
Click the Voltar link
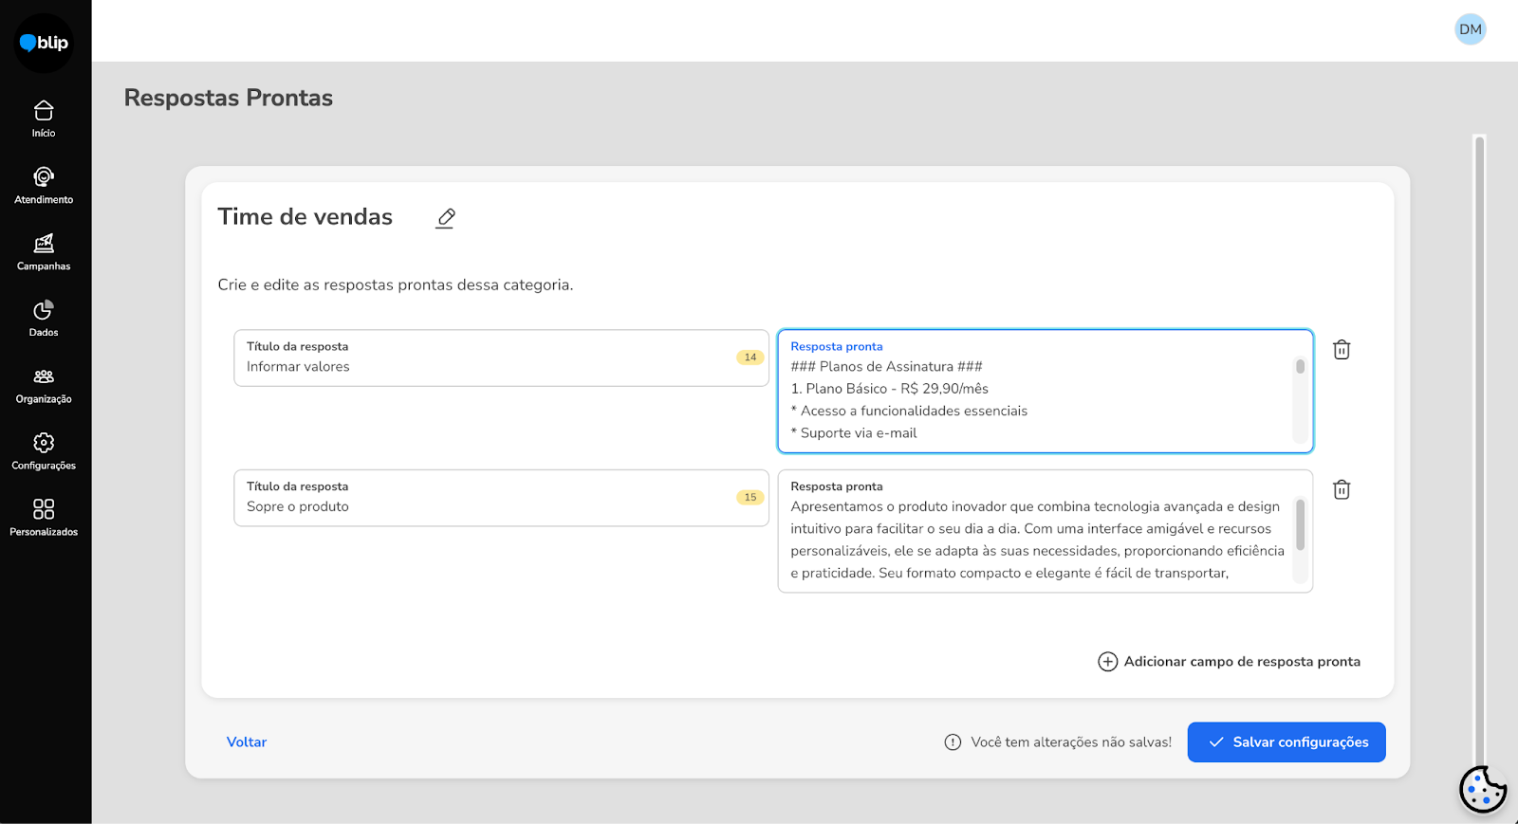[x=247, y=742]
